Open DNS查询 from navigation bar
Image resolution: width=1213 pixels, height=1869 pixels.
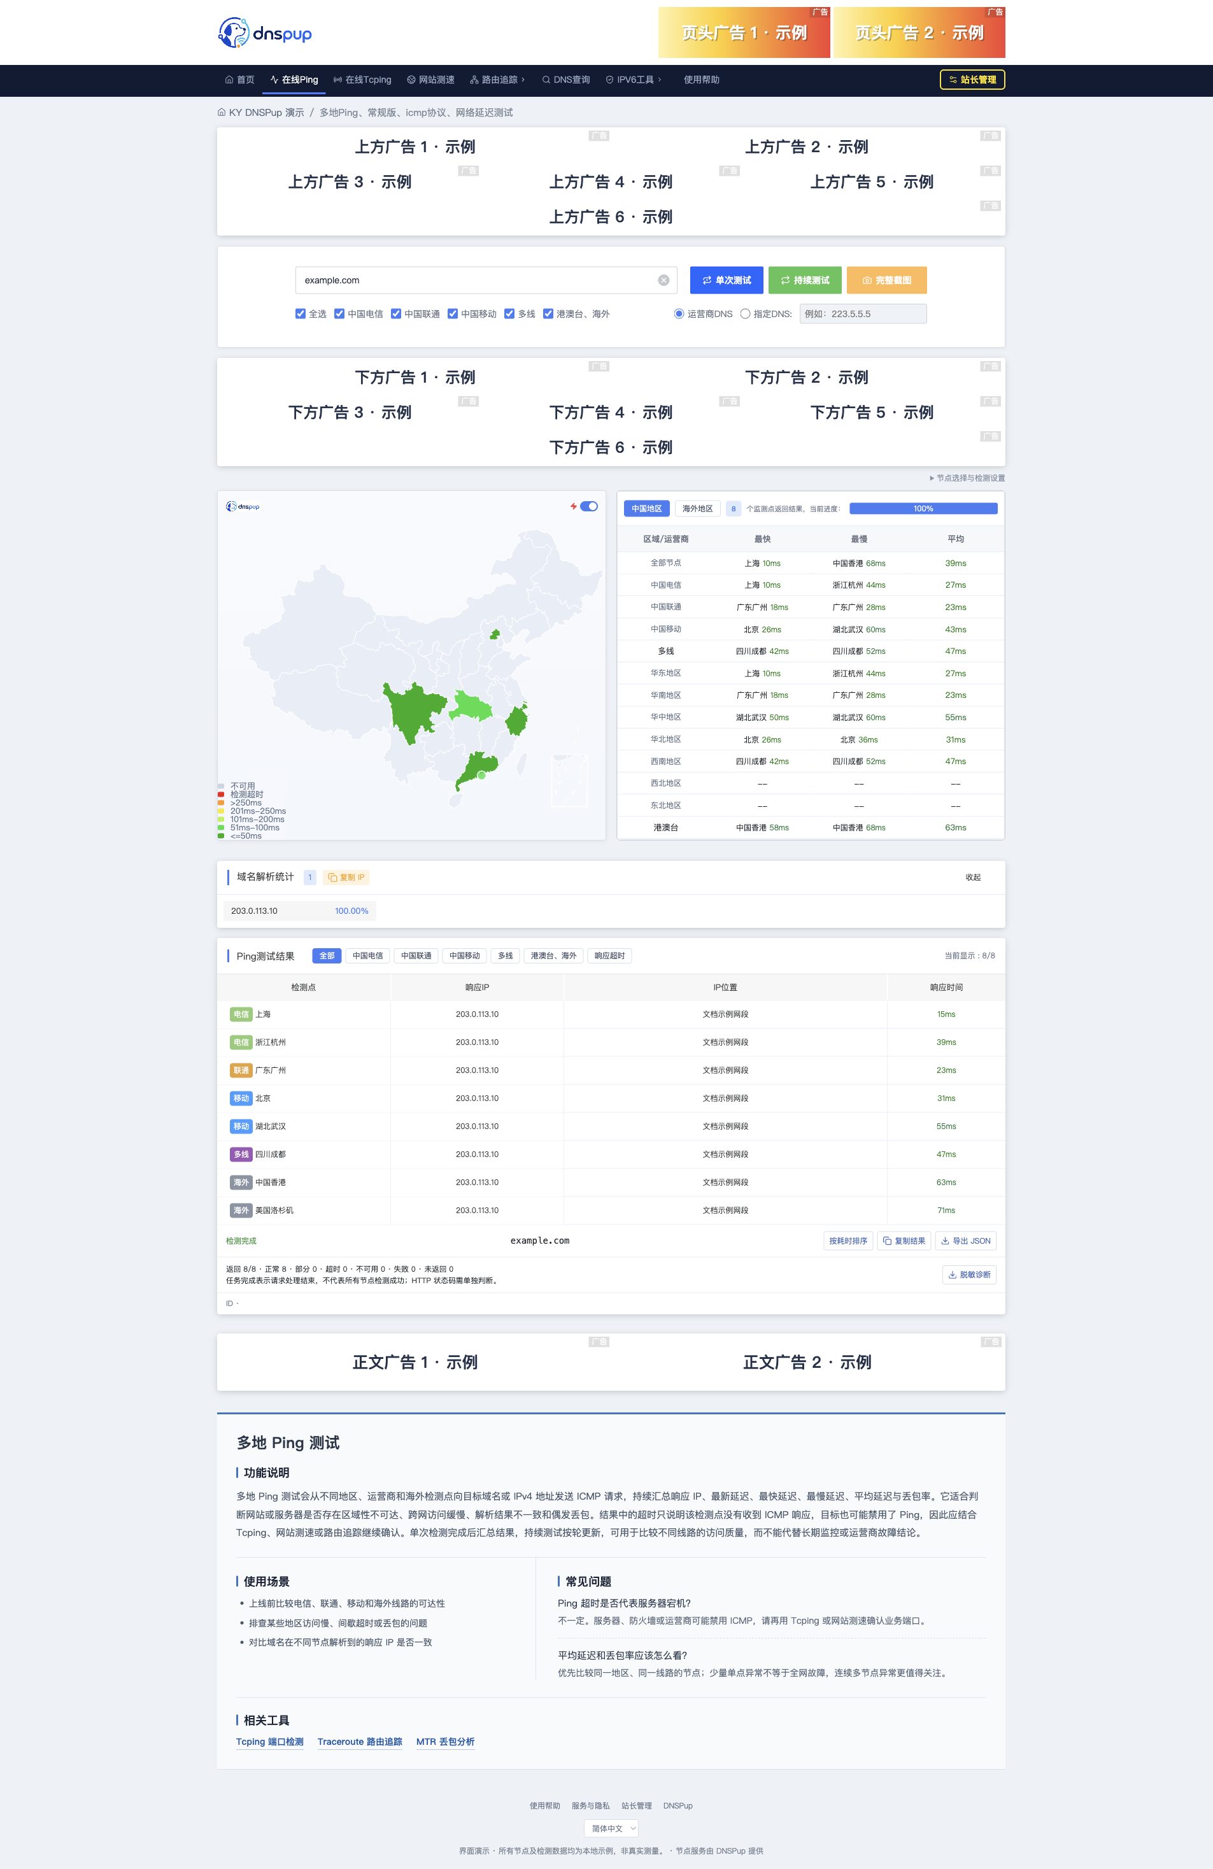pos(566,80)
